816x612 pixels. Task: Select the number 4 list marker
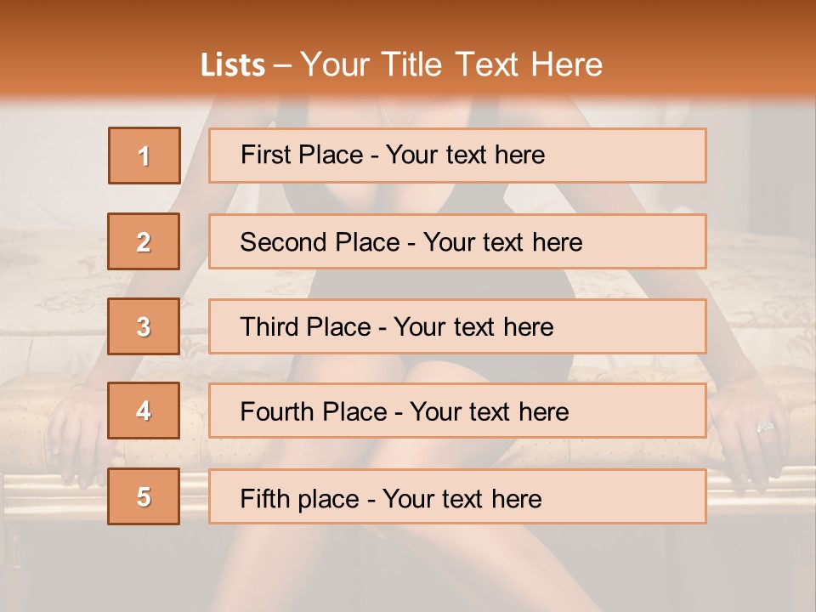click(144, 411)
